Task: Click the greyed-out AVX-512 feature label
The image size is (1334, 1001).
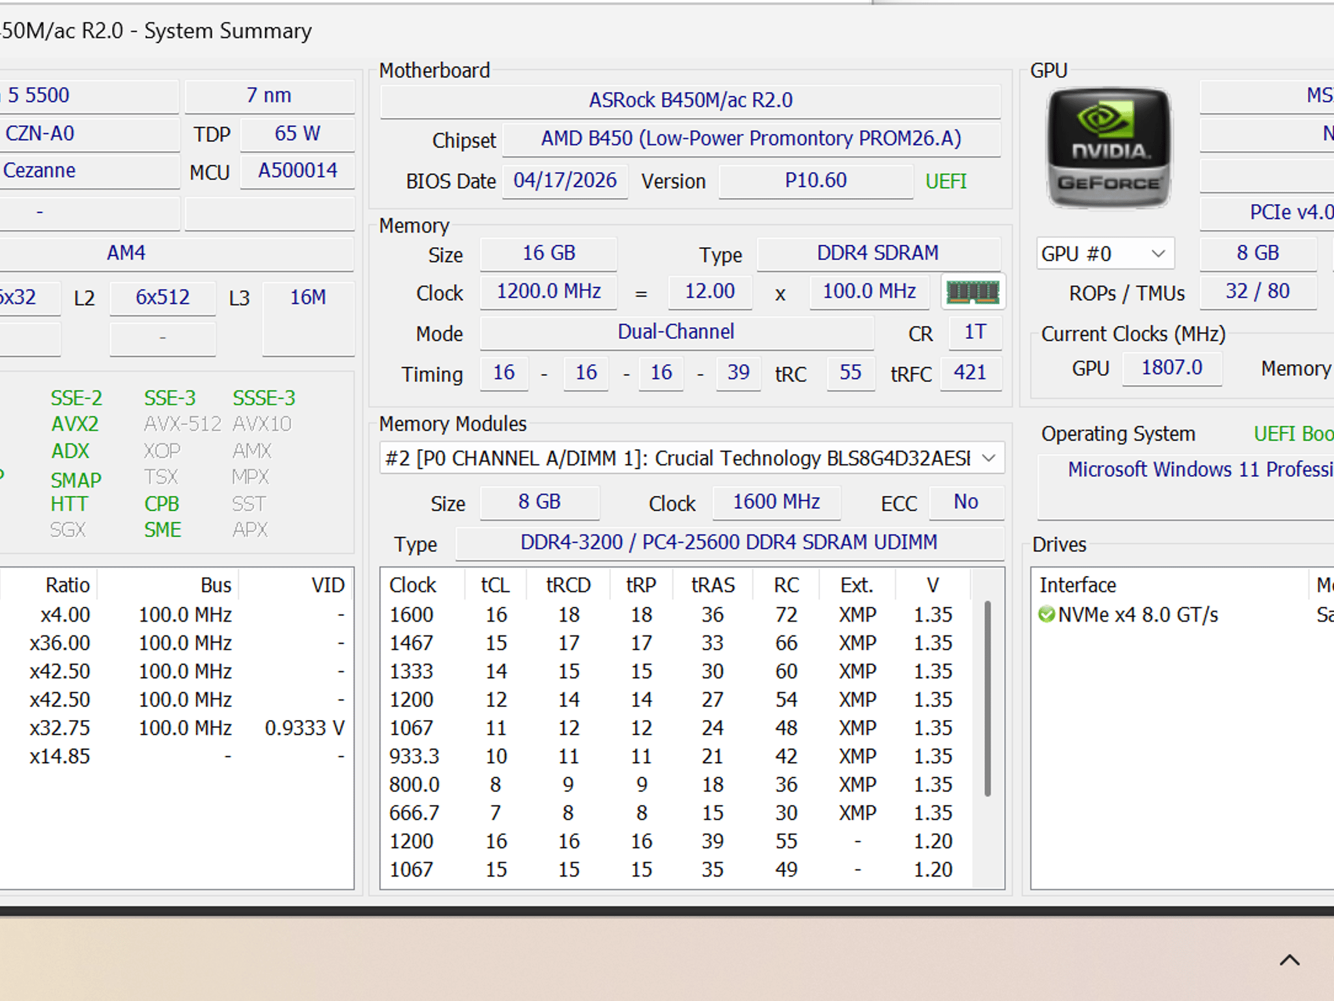Action: (x=183, y=424)
